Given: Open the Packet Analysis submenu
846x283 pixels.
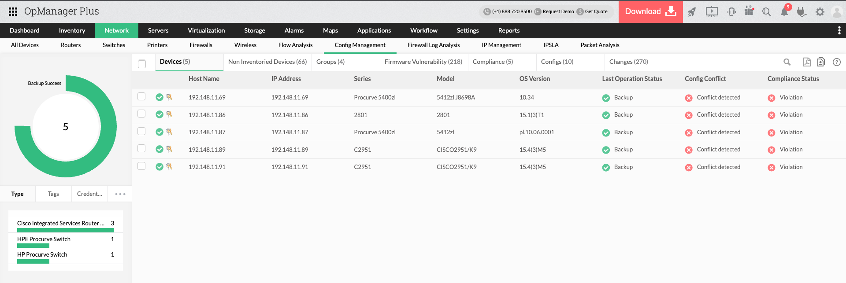Looking at the screenshot, I should (x=600, y=45).
